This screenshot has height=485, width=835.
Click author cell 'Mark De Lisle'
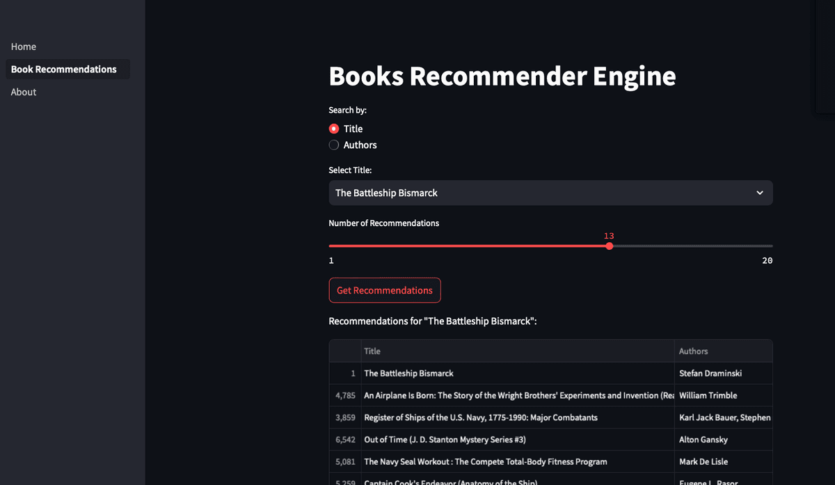point(724,461)
